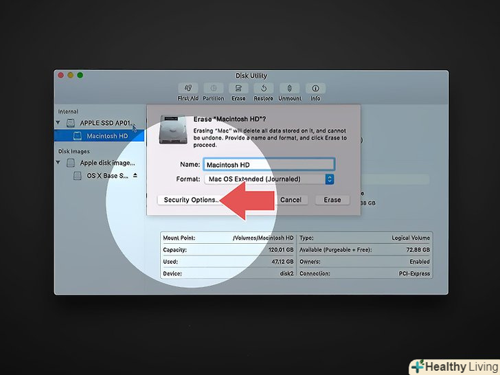The image size is (500, 375).
Task: Click the Security Options button
Action: point(191,200)
